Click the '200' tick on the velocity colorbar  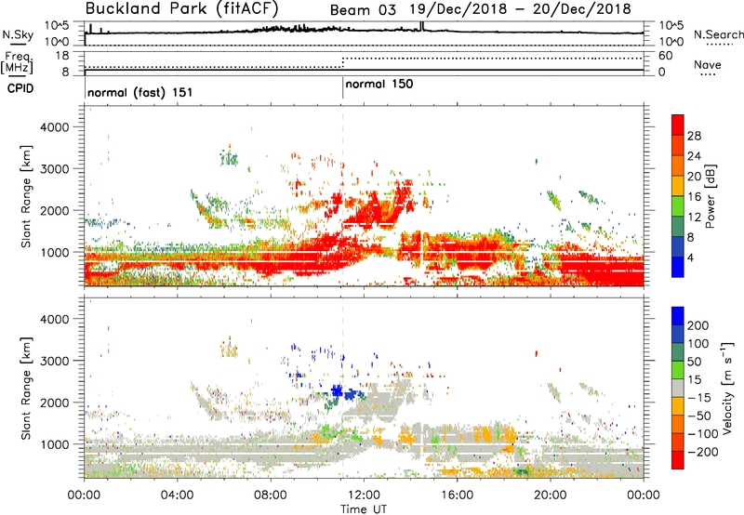pos(698,325)
